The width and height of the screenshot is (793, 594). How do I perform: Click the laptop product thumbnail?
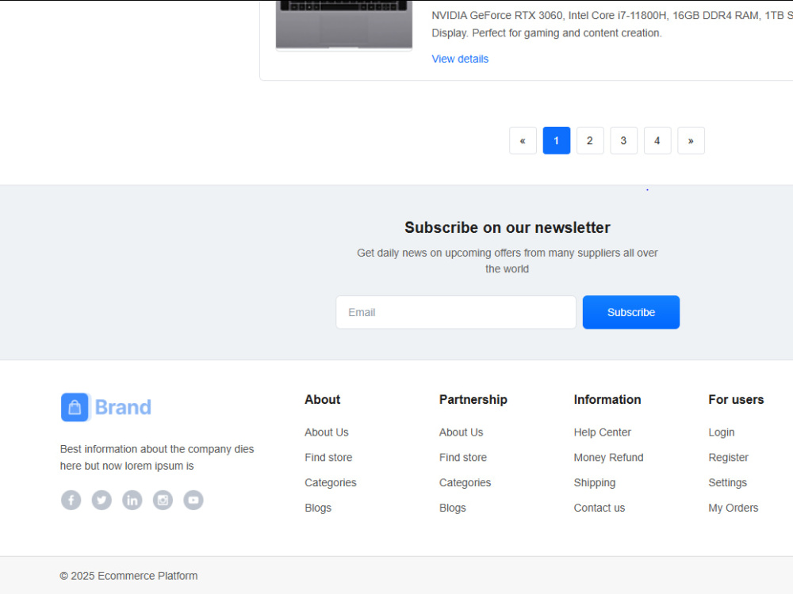[x=344, y=25]
